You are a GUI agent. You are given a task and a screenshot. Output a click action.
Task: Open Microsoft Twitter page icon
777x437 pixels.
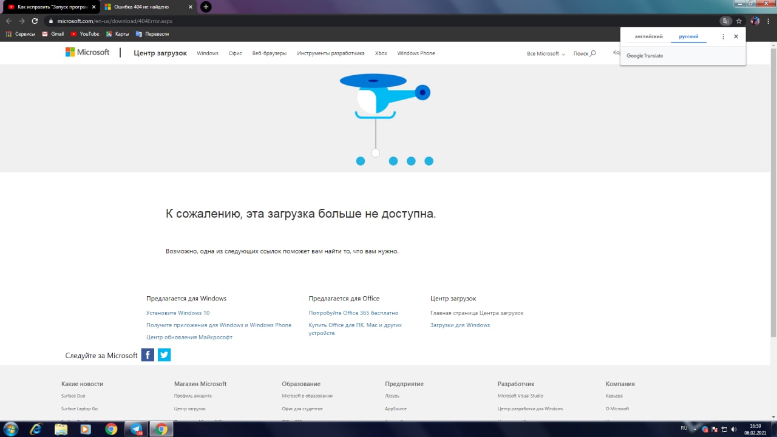pyautogui.click(x=164, y=355)
